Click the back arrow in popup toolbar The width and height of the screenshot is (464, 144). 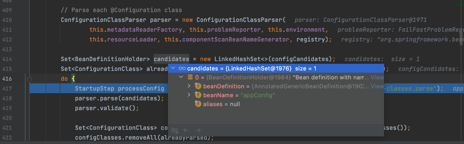pos(186,130)
